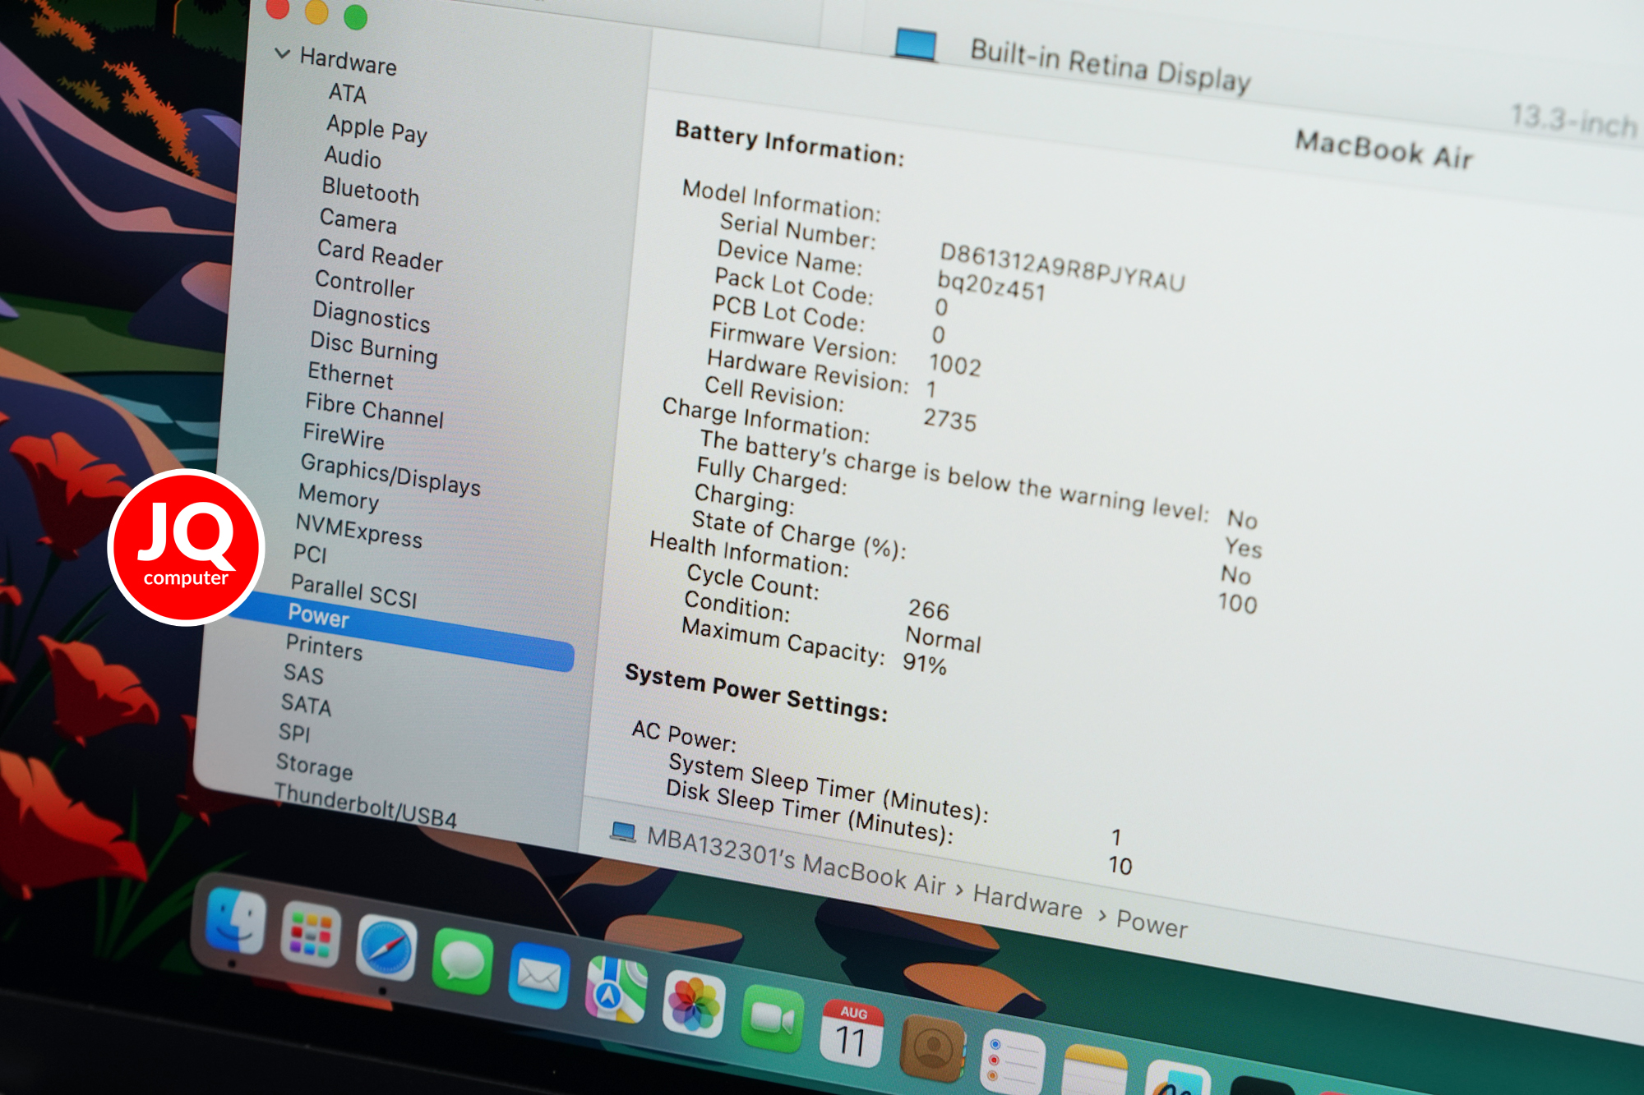Select Storage in the sidebar
The width and height of the screenshot is (1644, 1095).
point(315,766)
